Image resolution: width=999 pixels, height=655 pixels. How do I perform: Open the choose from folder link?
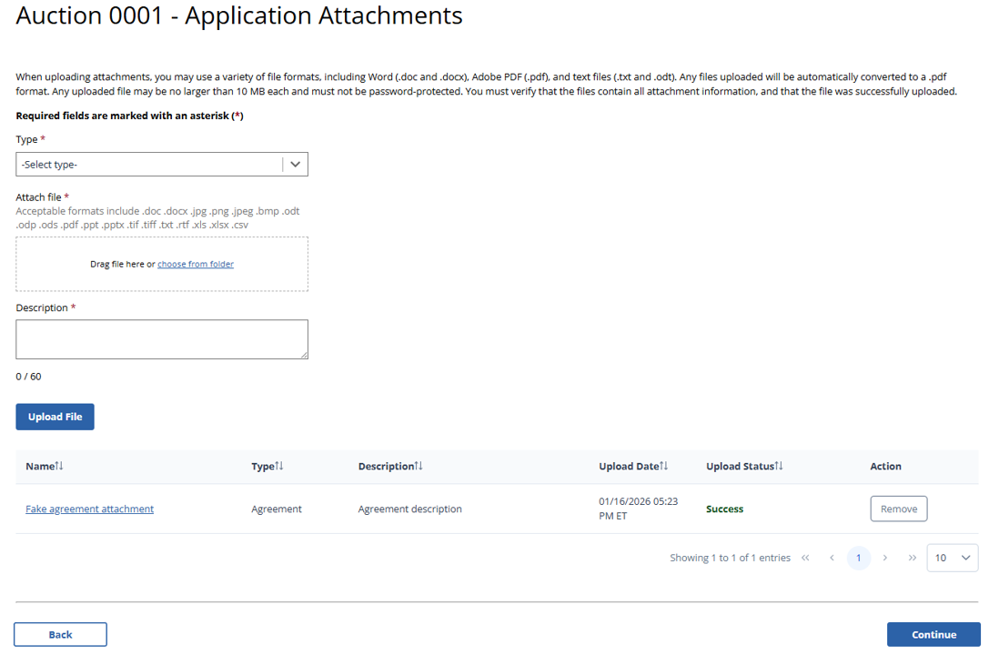(x=196, y=264)
